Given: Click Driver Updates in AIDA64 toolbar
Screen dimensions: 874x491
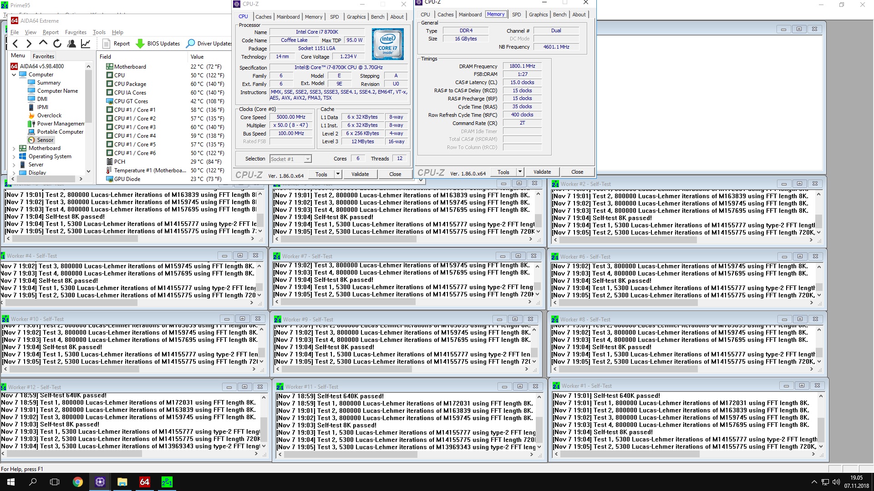Looking at the screenshot, I should click(x=209, y=44).
